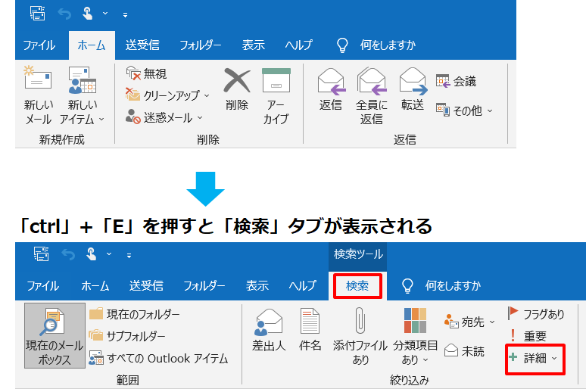Screen dimensions: 586x392
Task: Click undo arrow in search ribbon title bar
Action: click(x=68, y=254)
